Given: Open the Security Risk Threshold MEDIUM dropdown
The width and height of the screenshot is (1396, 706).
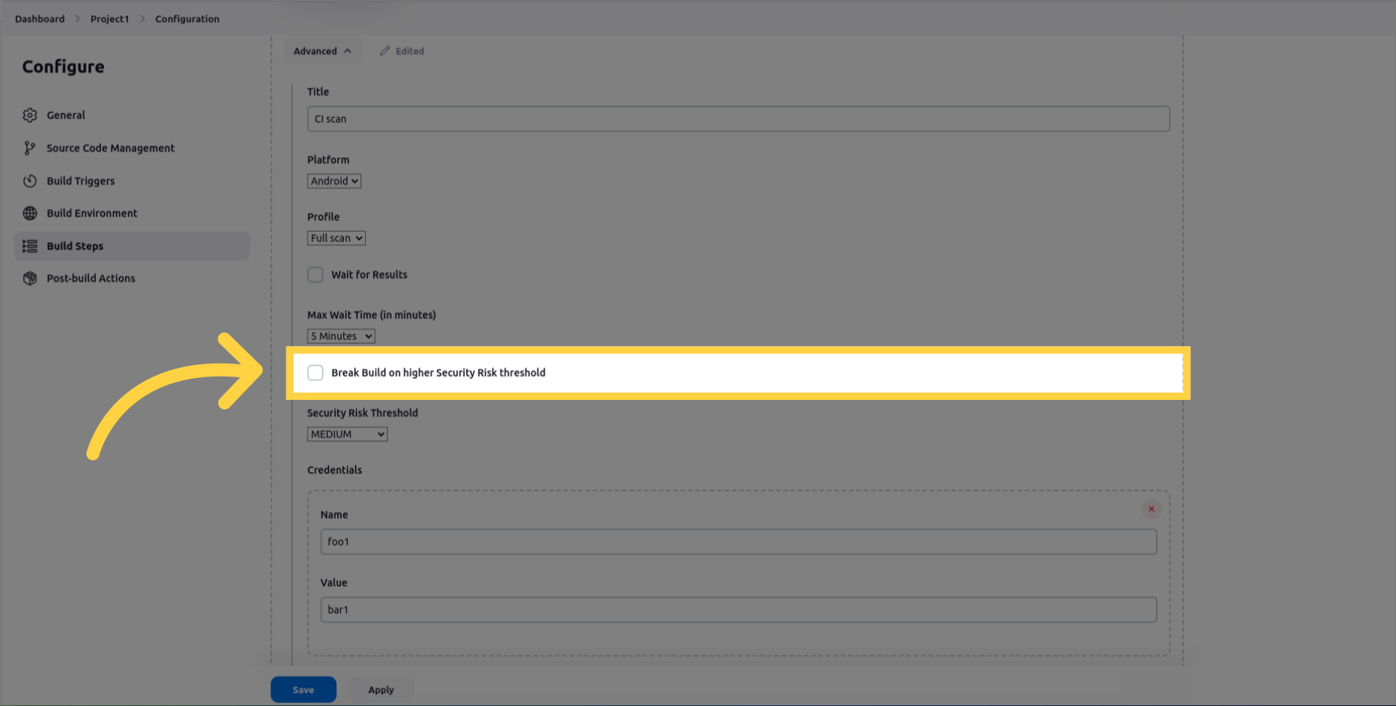Looking at the screenshot, I should click(x=347, y=434).
